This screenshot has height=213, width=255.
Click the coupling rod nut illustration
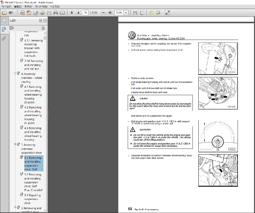218,59
